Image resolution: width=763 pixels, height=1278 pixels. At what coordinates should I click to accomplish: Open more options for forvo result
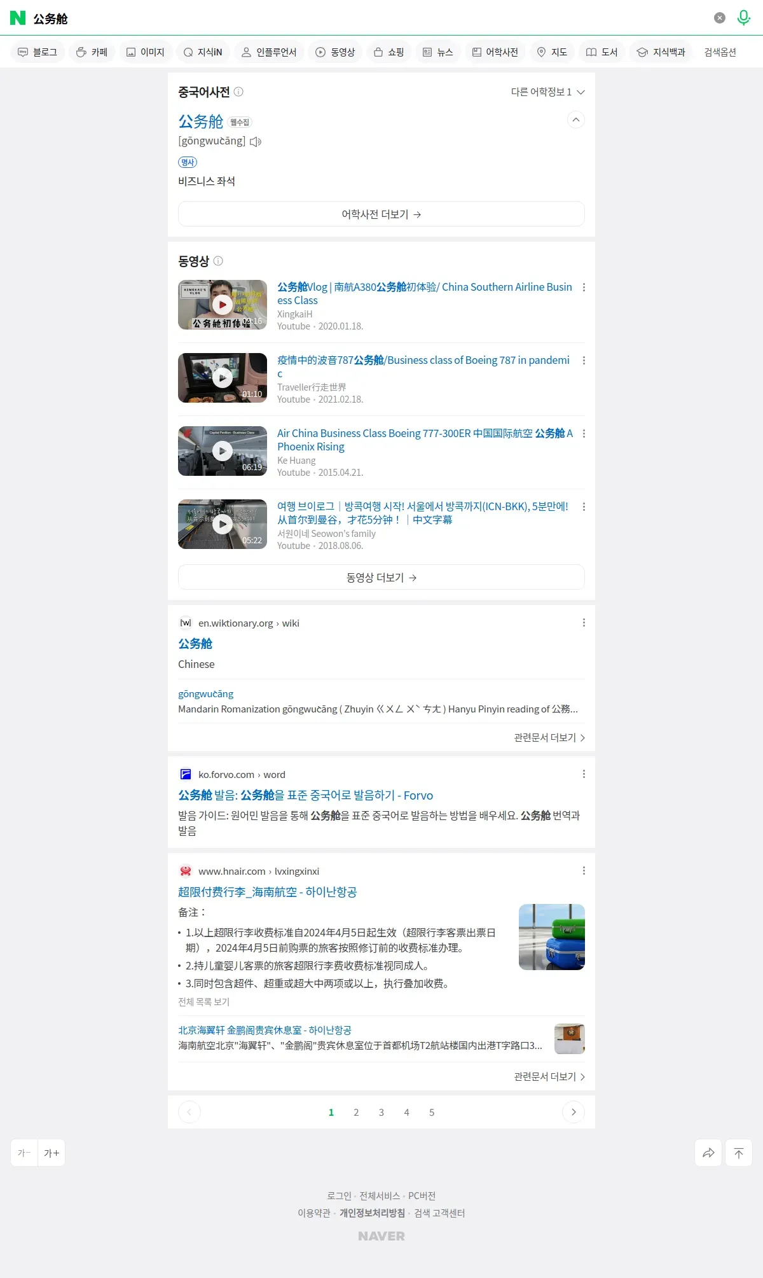tap(584, 774)
